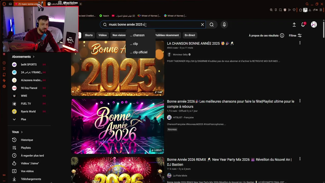Image resolution: width=325 pixels, height=183 pixels.
Task: Open the 90 Day Fiancé subscription
Action: (x=29, y=88)
